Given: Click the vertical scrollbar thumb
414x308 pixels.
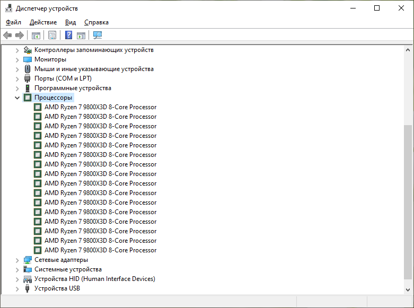Looking at the screenshot, I should coord(408,202).
